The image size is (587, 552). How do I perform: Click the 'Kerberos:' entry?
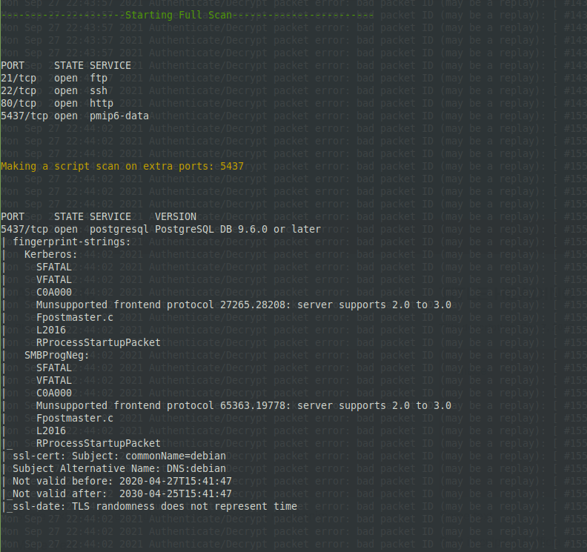coord(51,255)
